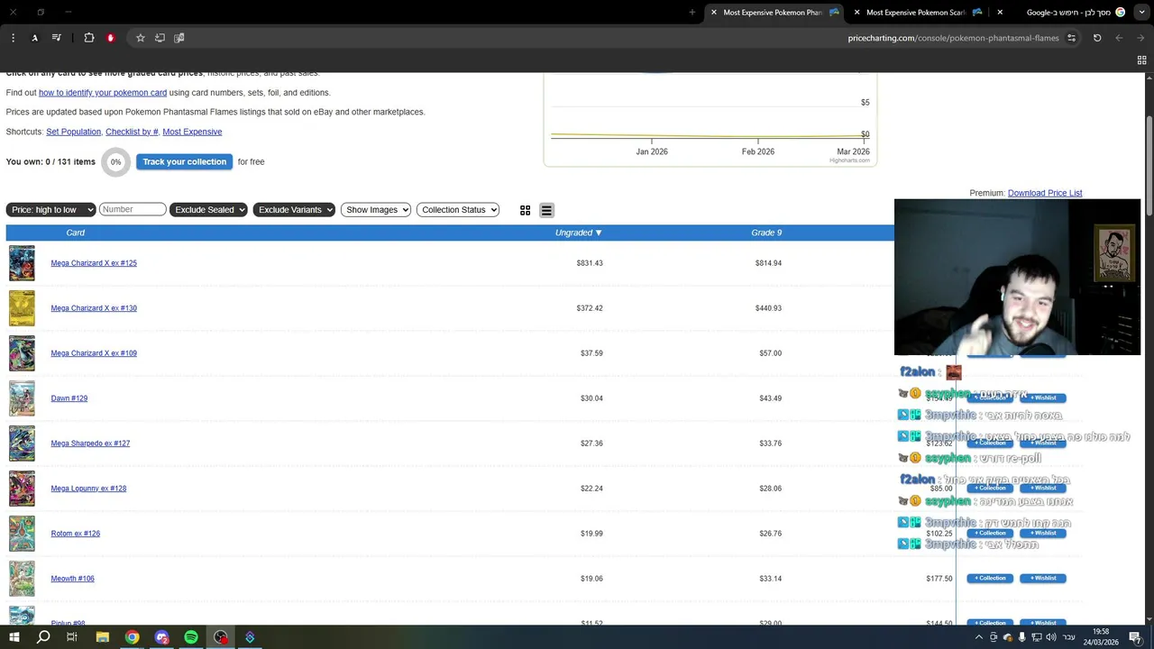The image size is (1154, 649).
Task: Open Mega Charizard X ex #109 link
Action: point(94,353)
